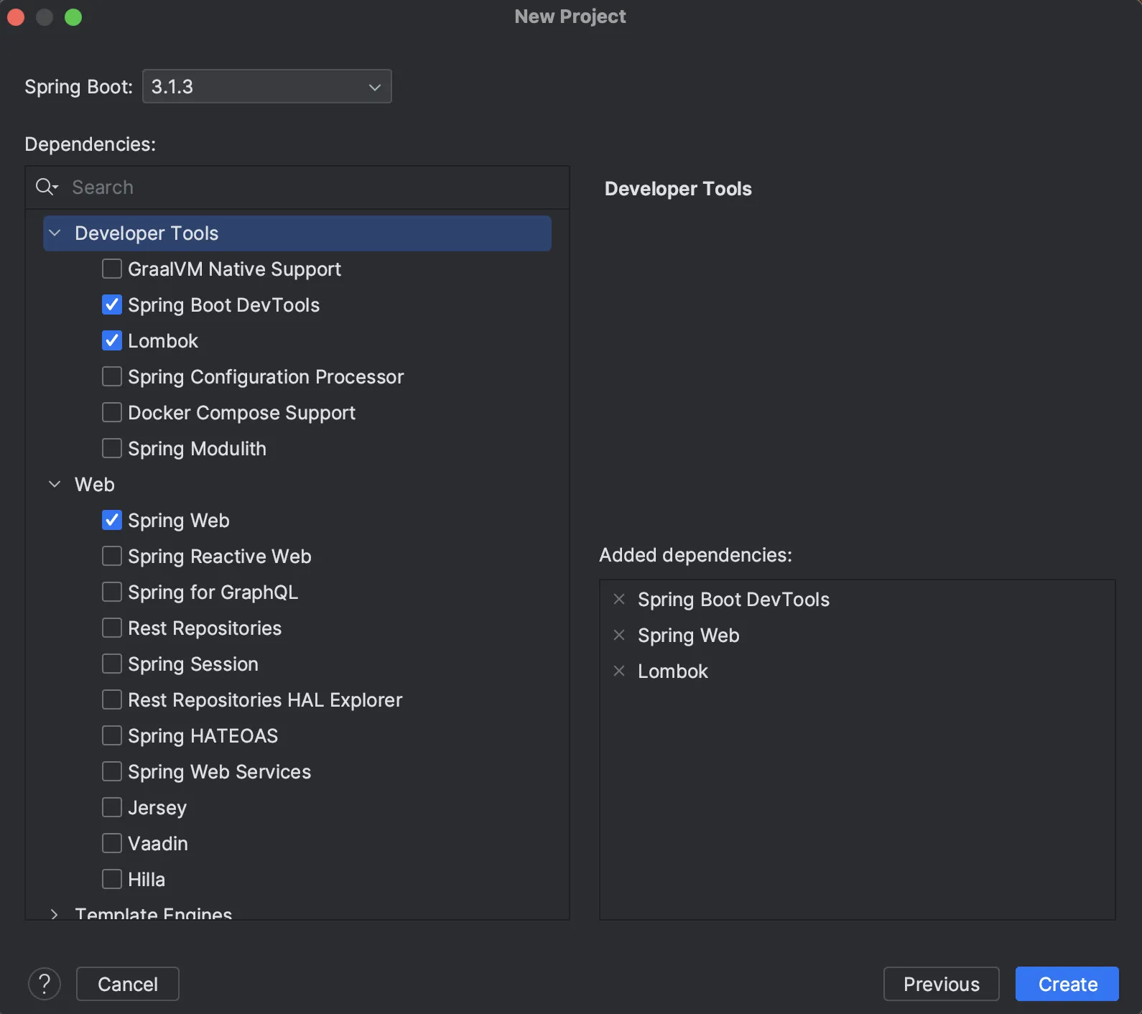
Task: Click Spring Web text in Added dependencies
Action: pos(689,636)
